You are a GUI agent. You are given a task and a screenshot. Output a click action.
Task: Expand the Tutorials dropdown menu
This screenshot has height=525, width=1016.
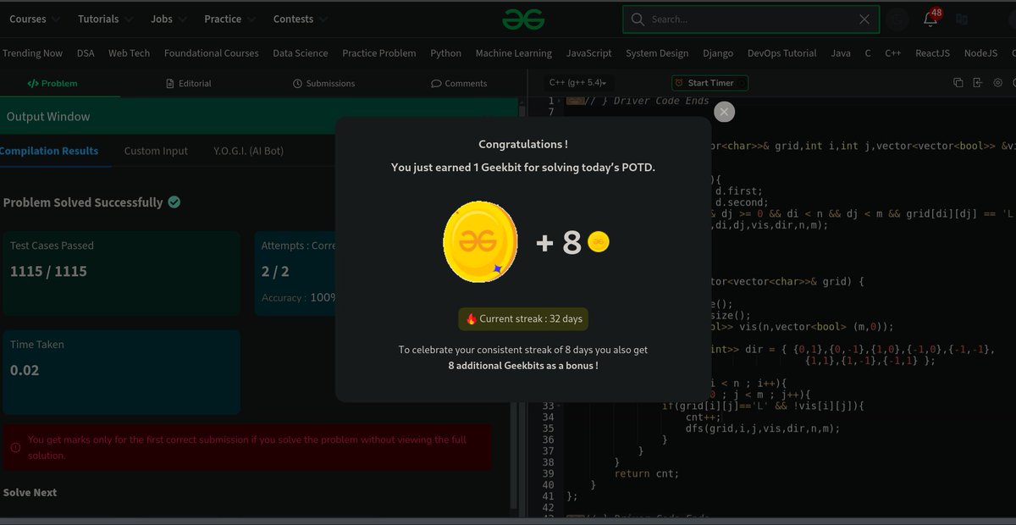105,19
